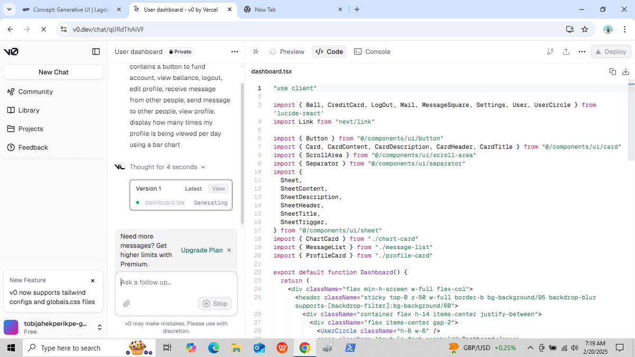Open the Chrome three-dot menu
Image resolution: width=635 pixels, height=357 pixels.
[x=624, y=29]
